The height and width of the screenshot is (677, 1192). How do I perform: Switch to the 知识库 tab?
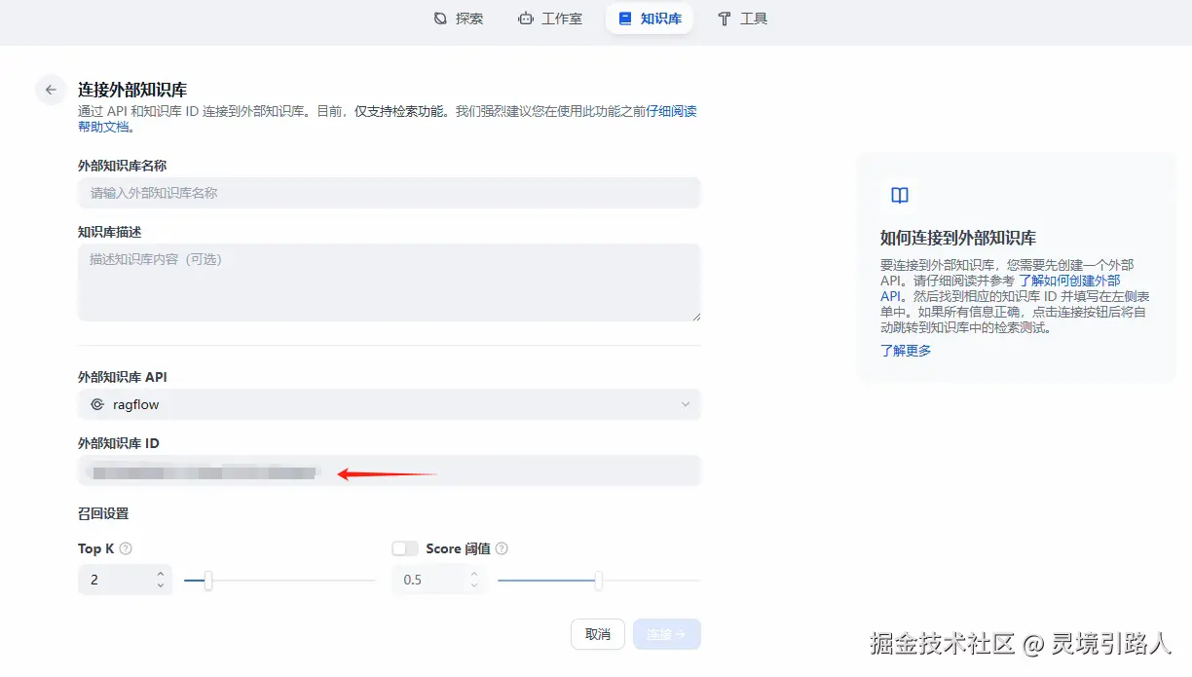649,18
